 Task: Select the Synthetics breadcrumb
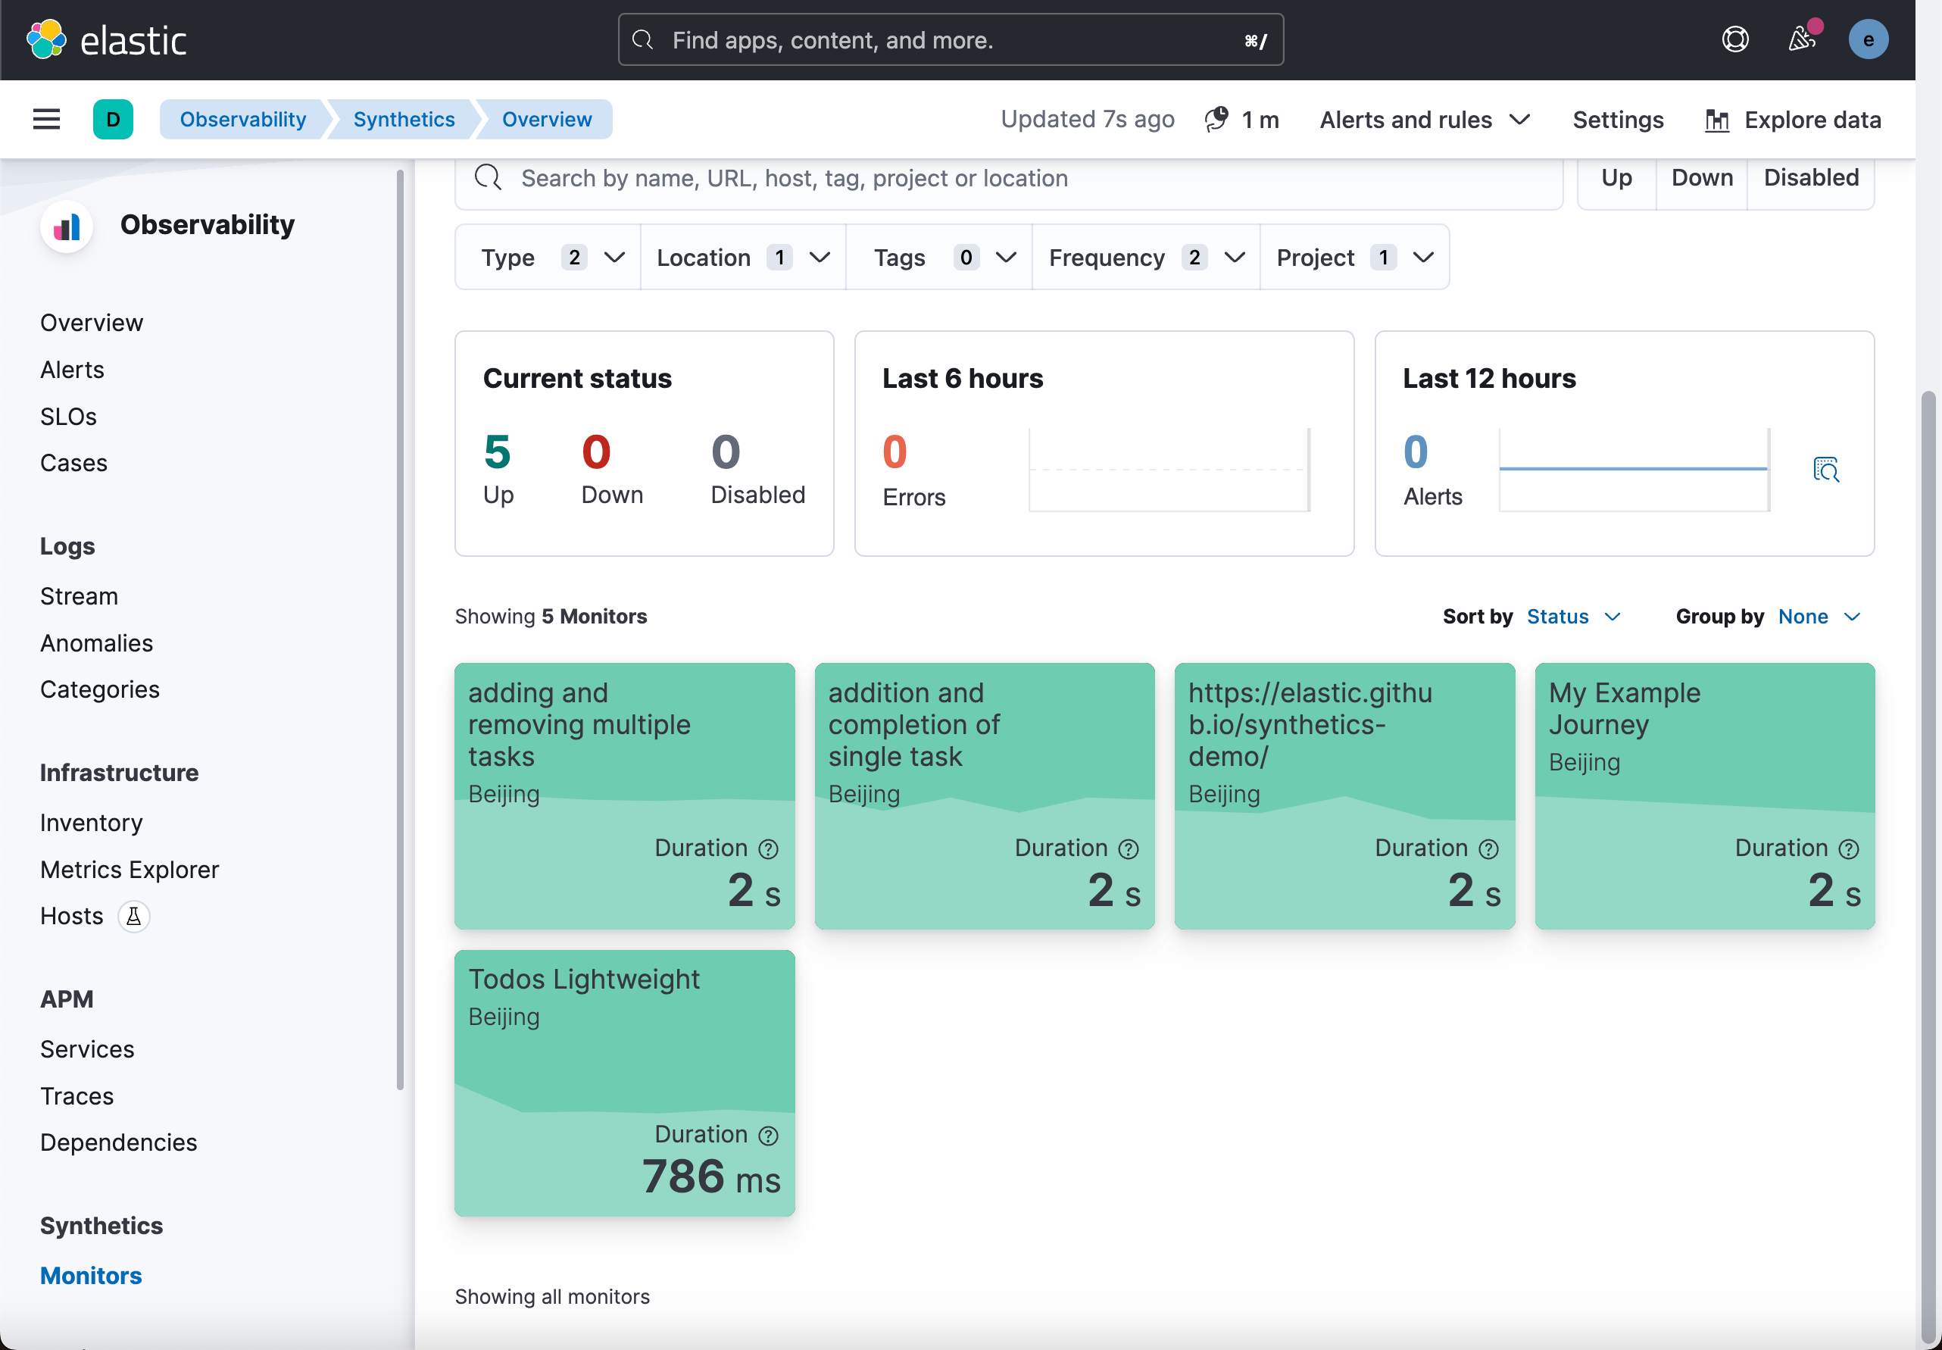(x=403, y=119)
